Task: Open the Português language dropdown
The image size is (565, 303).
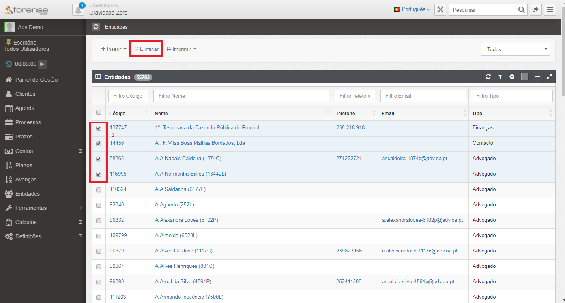Action: coord(412,9)
